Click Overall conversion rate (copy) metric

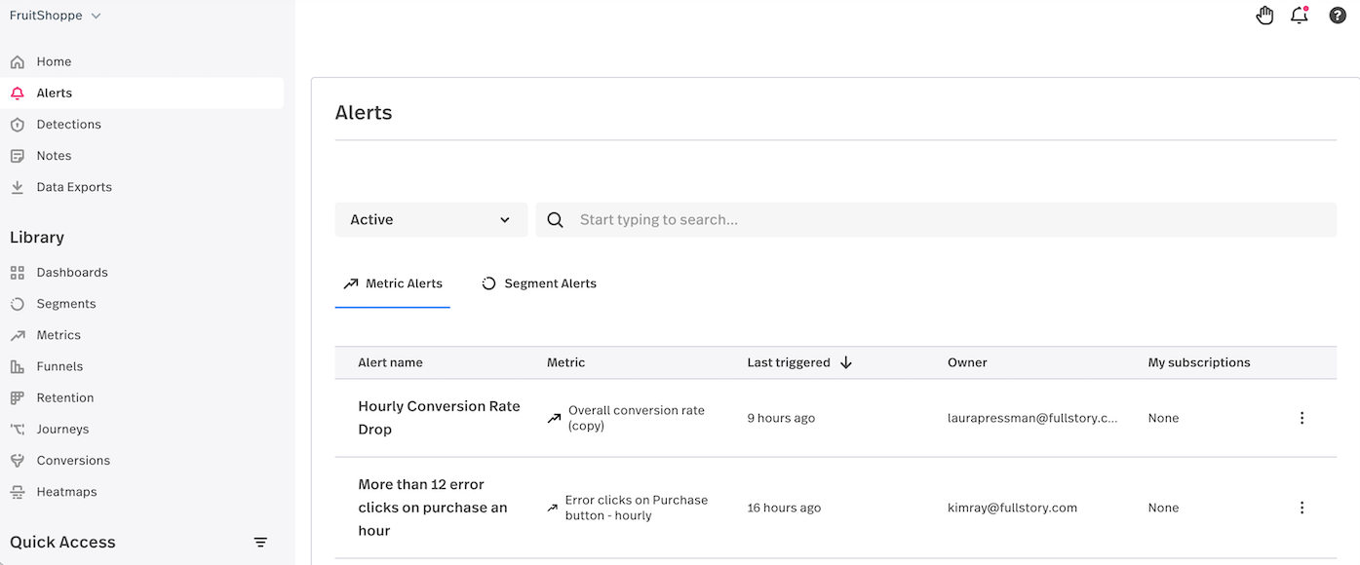(x=637, y=418)
